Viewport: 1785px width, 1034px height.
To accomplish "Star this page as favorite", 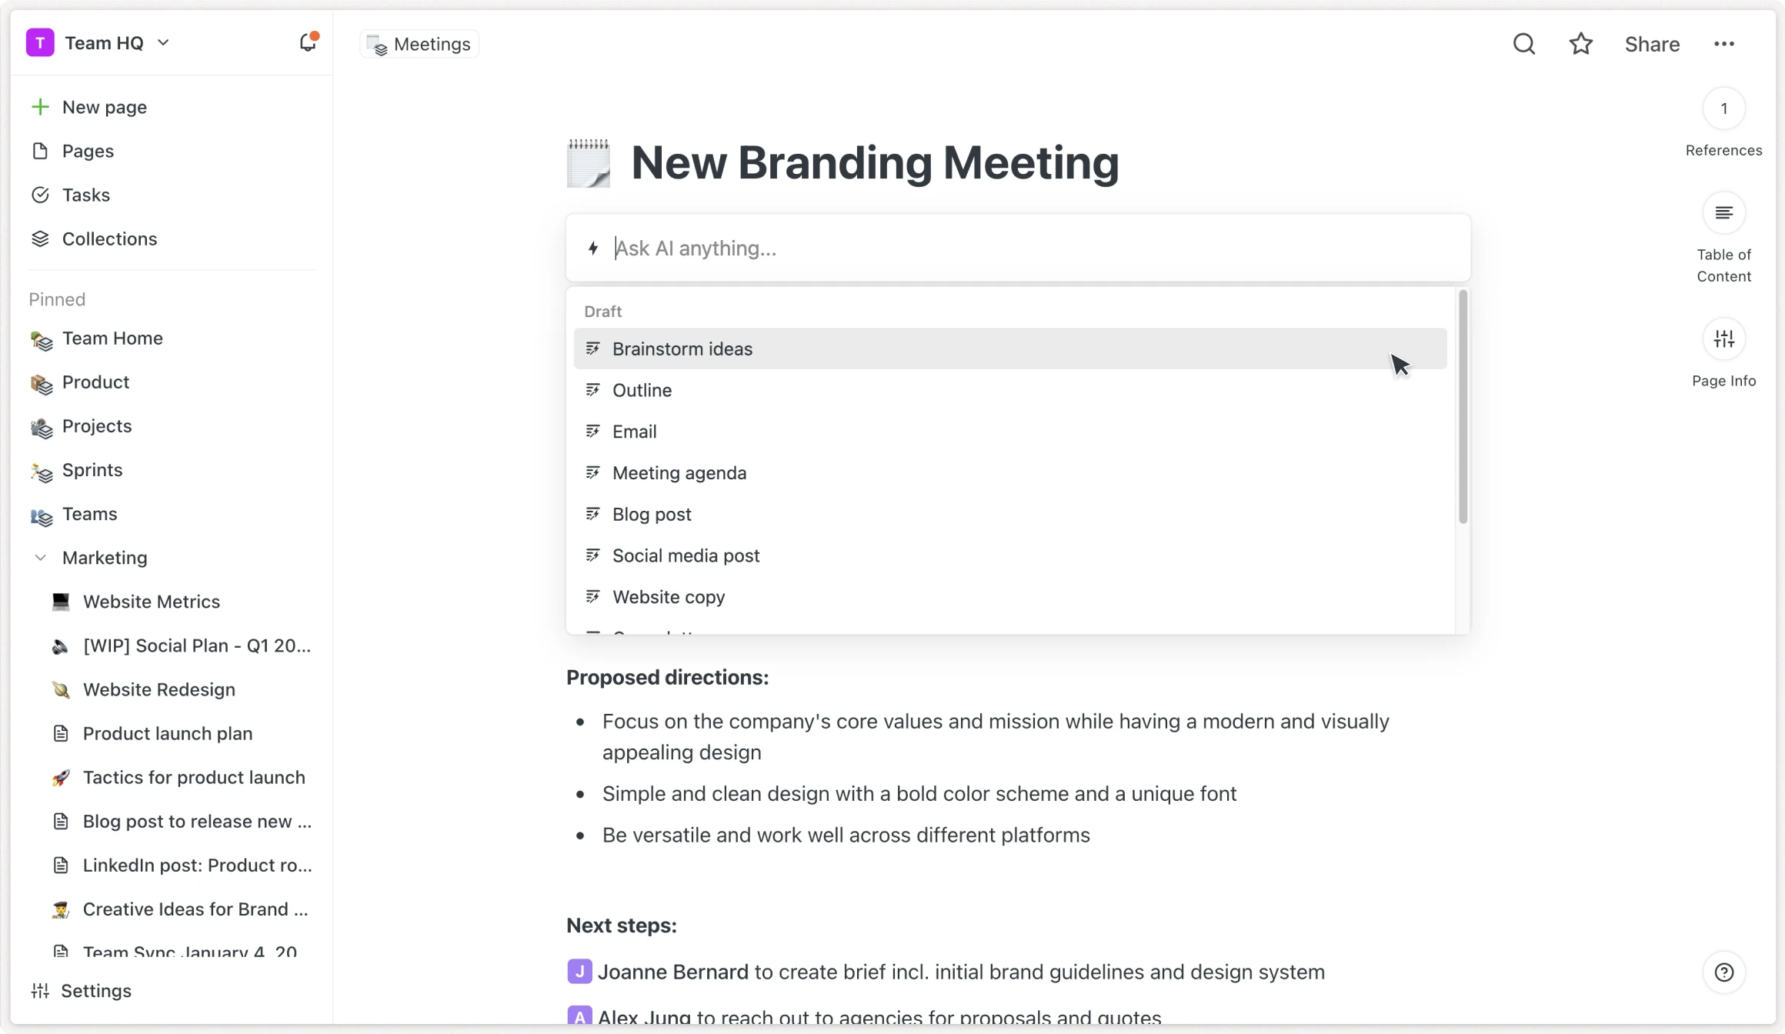I will [x=1580, y=44].
